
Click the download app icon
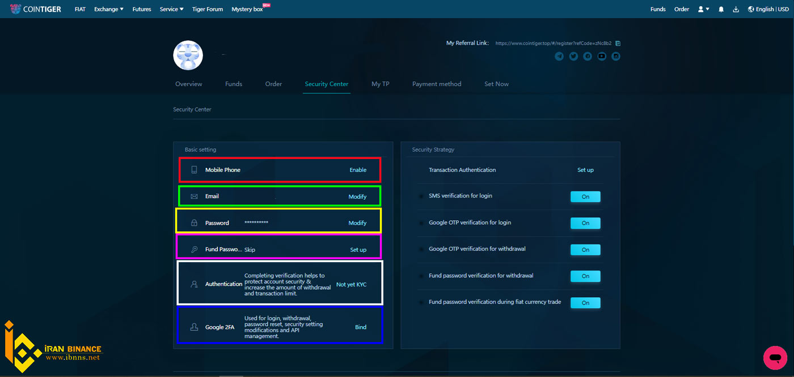(x=736, y=9)
